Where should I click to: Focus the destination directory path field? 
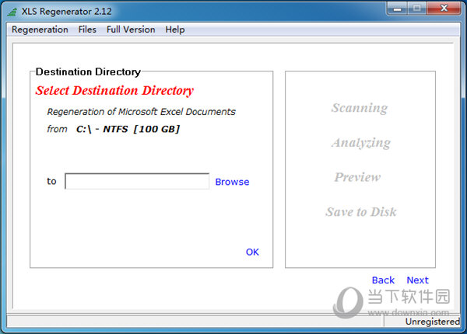[x=137, y=182]
